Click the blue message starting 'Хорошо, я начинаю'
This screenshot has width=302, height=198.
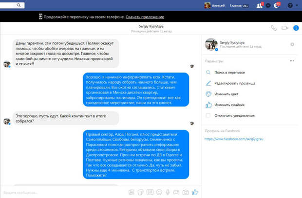click(136, 90)
